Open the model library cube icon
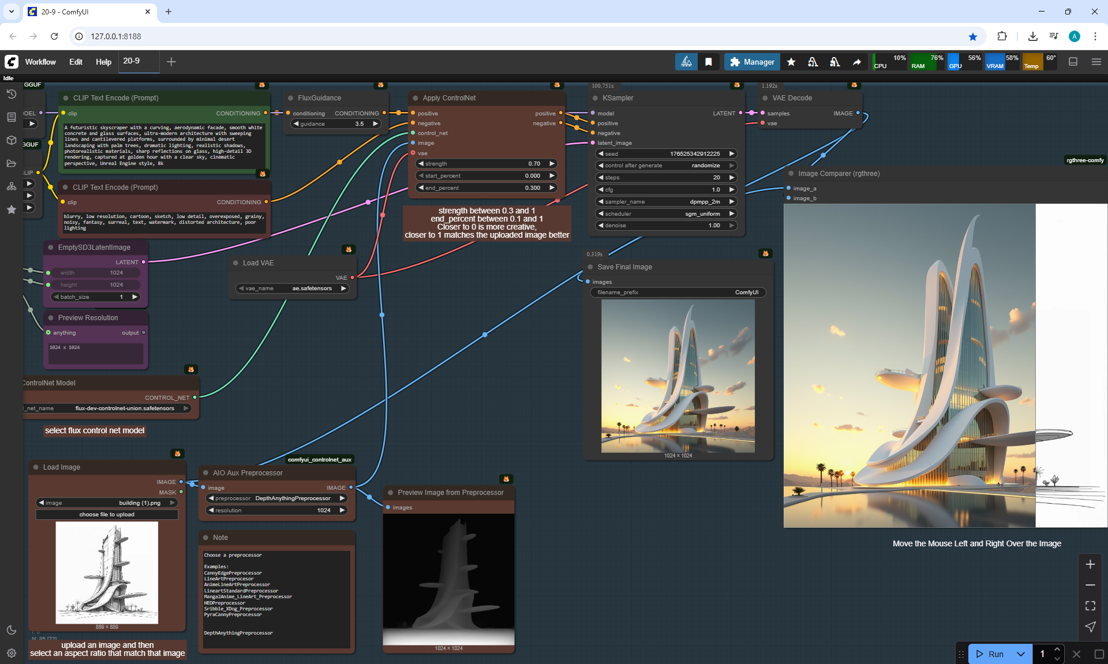The height and width of the screenshot is (664, 1108). pos(11,140)
